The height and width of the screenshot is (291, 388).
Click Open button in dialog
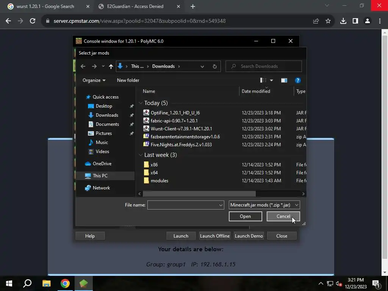[x=245, y=216]
